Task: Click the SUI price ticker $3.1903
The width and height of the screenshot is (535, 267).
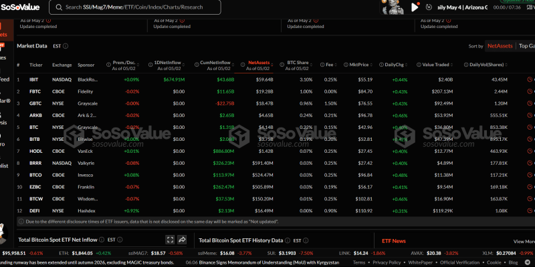Action: pyautogui.click(x=287, y=253)
